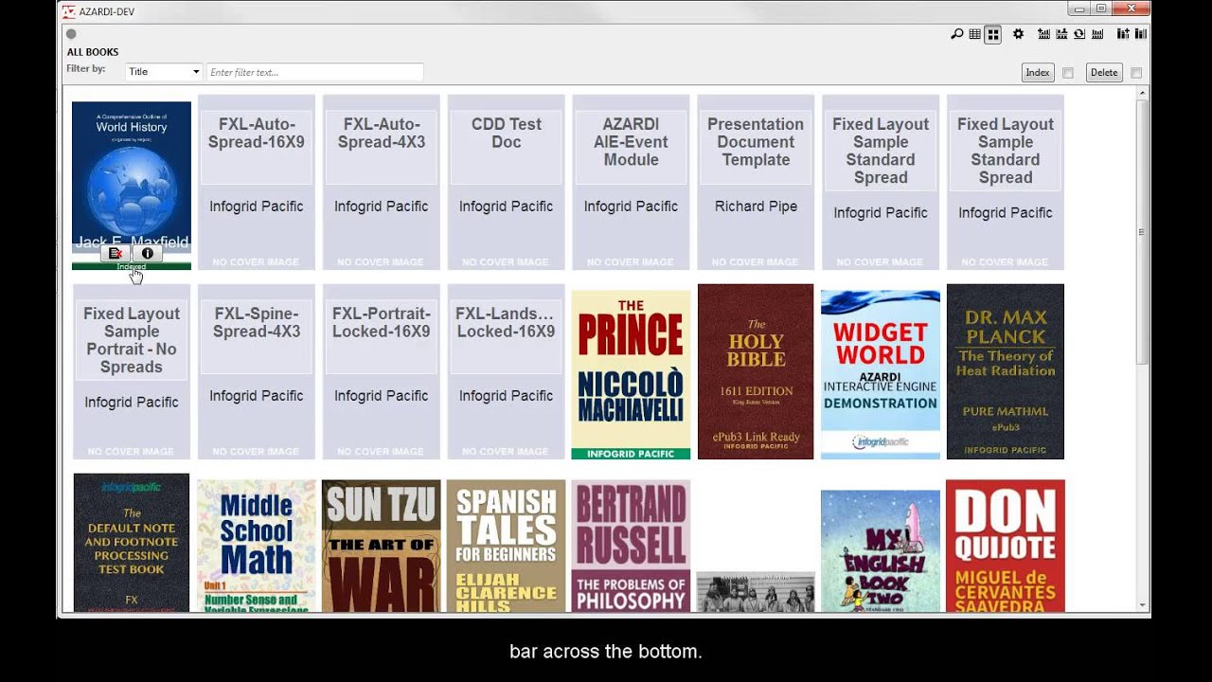
Task: Open My English Book Two
Action: pos(881,551)
